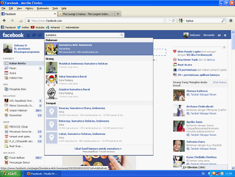235x177 pixels.
Task: Click the Facebook search magnifier icon
Action: pyautogui.click(x=122, y=35)
